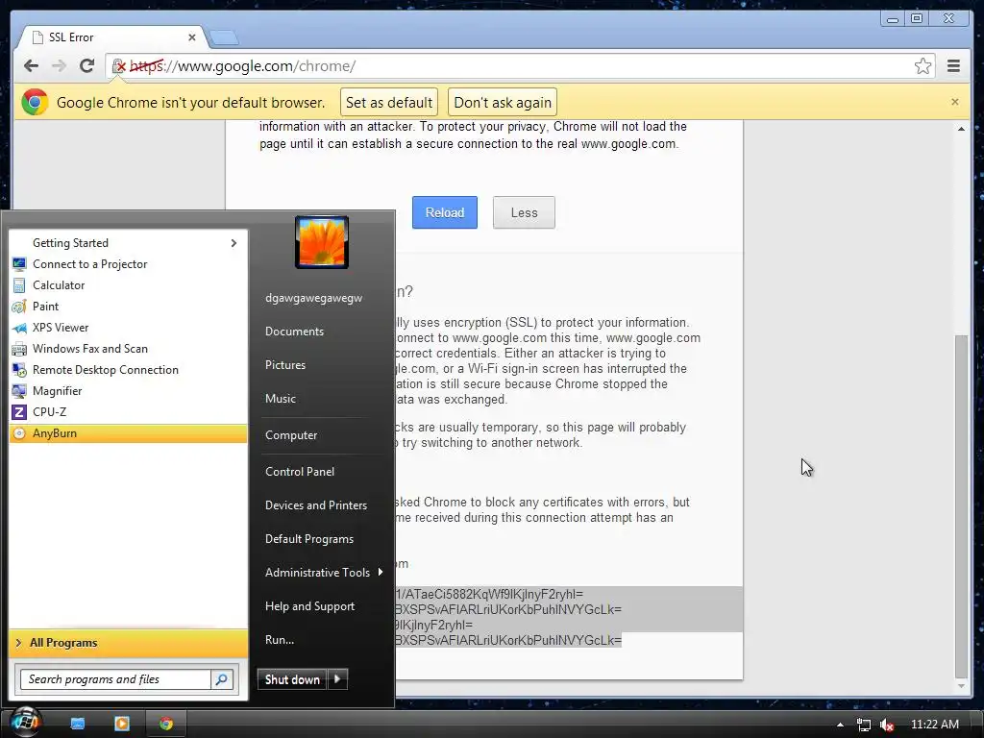Click Don't ask again button
Image resolution: width=984 pixels, height=738 pixels.
(503, 102)
